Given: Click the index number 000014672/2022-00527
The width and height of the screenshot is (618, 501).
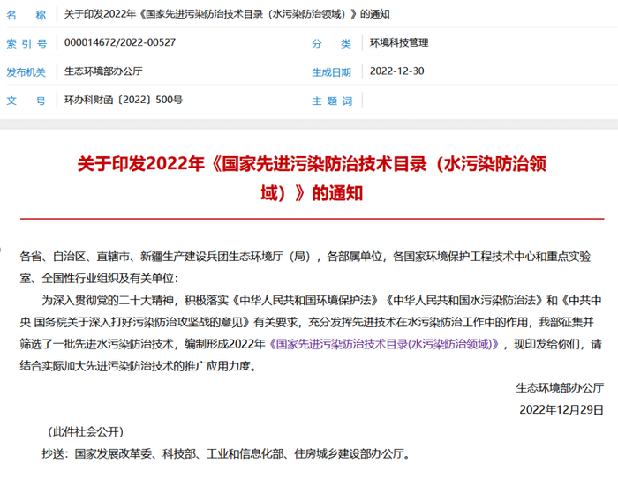Looking at the screenshot, I should pyautogui.click(x=120, y=42).
